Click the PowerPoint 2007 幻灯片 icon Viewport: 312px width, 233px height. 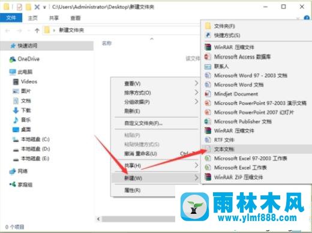(208, 112)
